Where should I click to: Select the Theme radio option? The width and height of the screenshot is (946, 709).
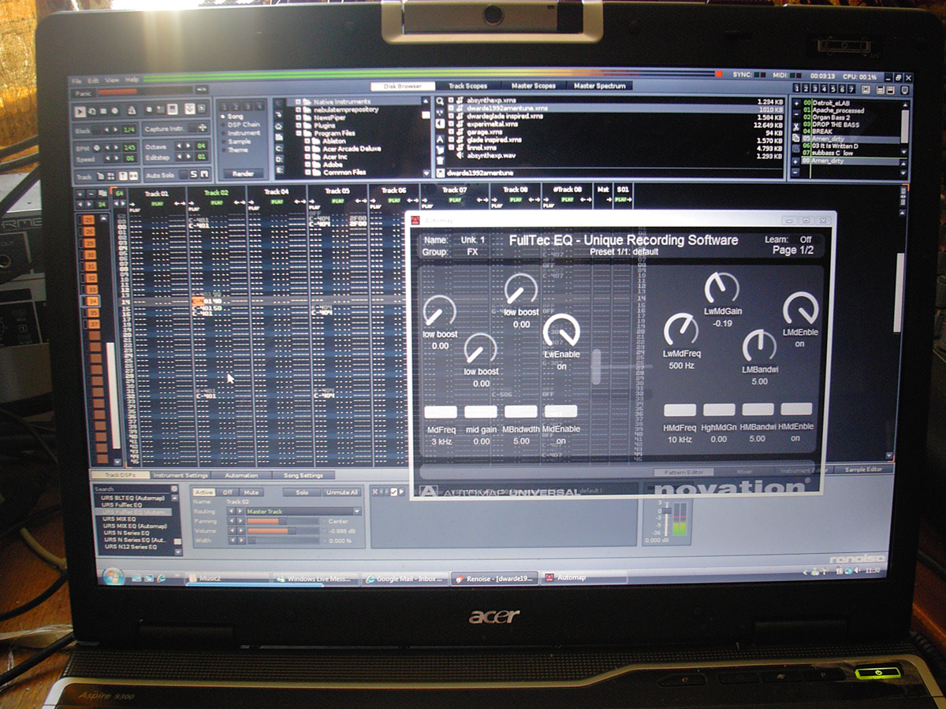click(x=235, y=150)
